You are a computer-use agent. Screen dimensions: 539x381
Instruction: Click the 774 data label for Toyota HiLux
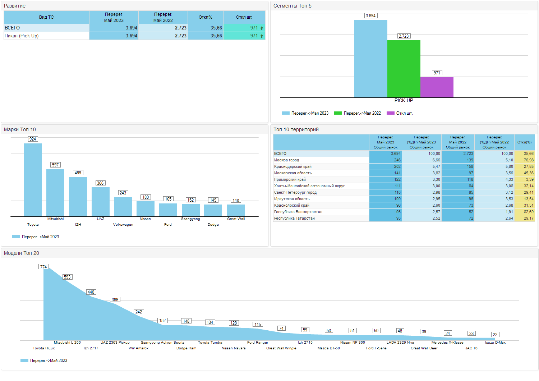[43, 267]
